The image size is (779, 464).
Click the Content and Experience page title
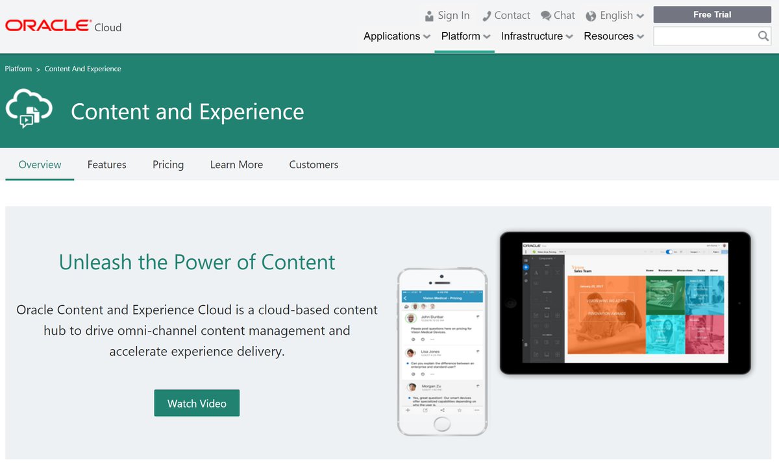click(x=187, y=112)
